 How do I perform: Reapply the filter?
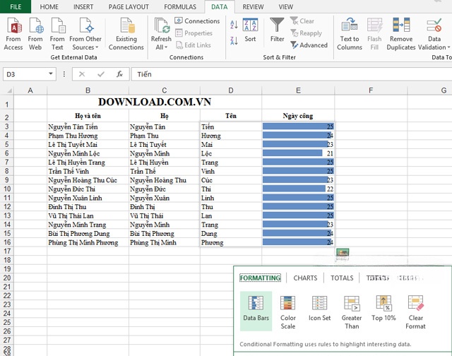tap(306, 33)
